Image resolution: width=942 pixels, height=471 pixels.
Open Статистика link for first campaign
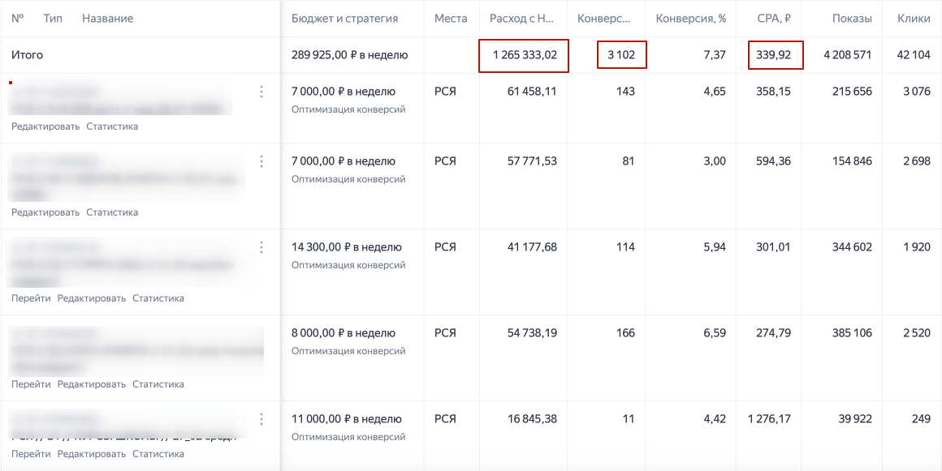(112, 126)
